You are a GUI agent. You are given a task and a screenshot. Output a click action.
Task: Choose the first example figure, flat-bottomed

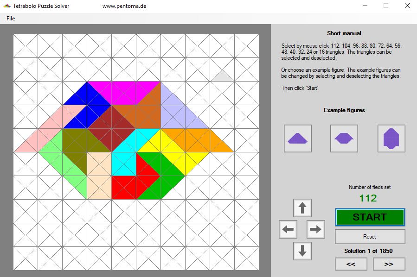[x=298, y=138]
